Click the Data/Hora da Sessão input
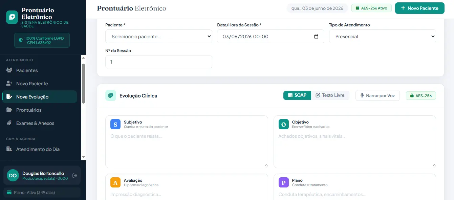This screenshot has width=454, height=200. [271, 37]
